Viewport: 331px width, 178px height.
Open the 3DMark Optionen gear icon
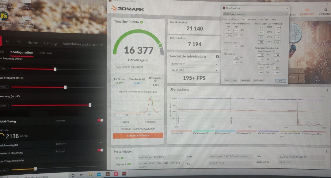pos(326,10)
